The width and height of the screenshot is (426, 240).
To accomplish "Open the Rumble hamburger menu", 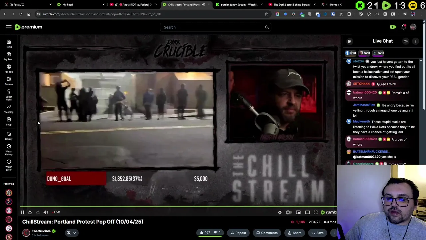I will [9, 27].
